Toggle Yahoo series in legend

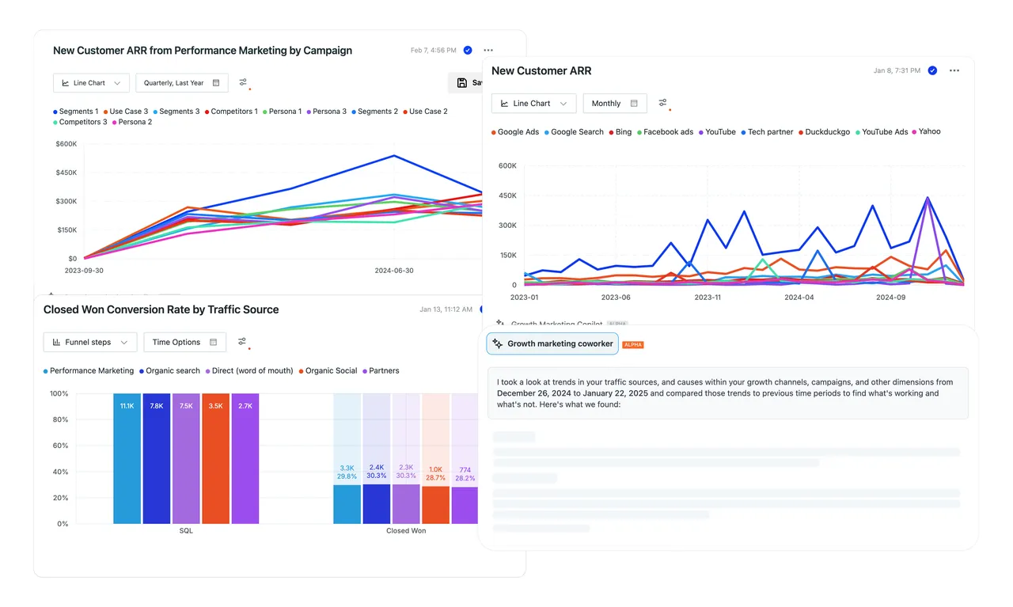click(x=927, y=132)
